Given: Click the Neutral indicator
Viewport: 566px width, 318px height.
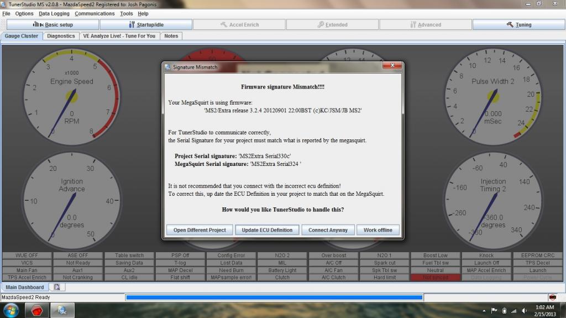Looking at the screenshot, I should tap(436, 270).
